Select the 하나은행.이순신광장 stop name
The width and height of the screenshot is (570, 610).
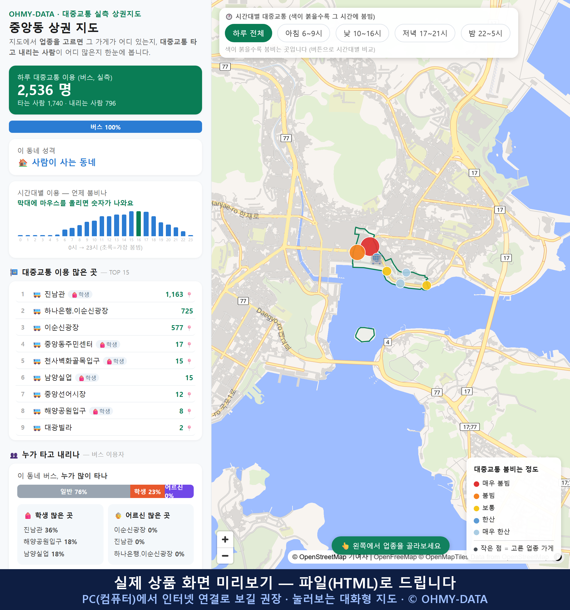click(x=76, y=311)
